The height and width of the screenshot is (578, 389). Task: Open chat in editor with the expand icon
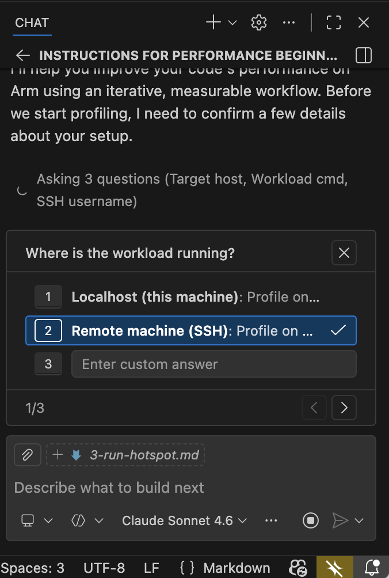[334, 22]
